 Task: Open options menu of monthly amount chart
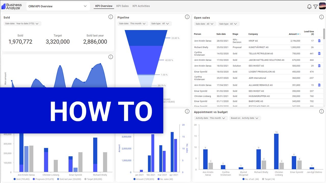187,111
